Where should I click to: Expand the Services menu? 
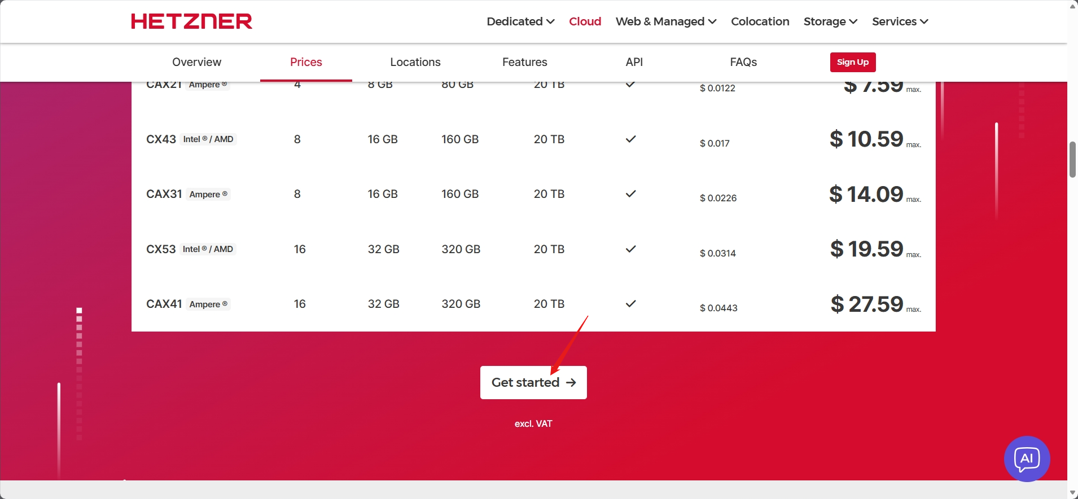[900, 21]
